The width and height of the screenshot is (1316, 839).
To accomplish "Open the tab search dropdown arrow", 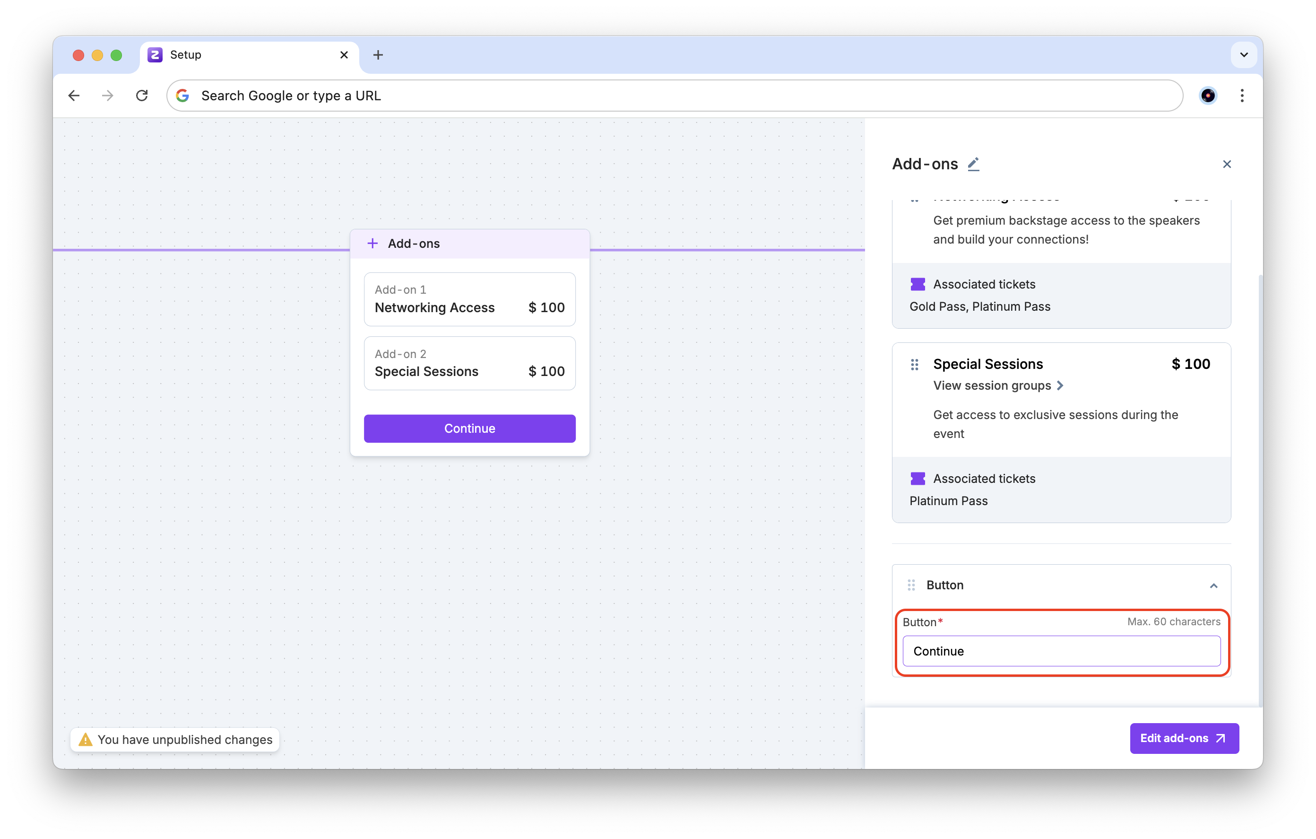I will [1243, 55].
